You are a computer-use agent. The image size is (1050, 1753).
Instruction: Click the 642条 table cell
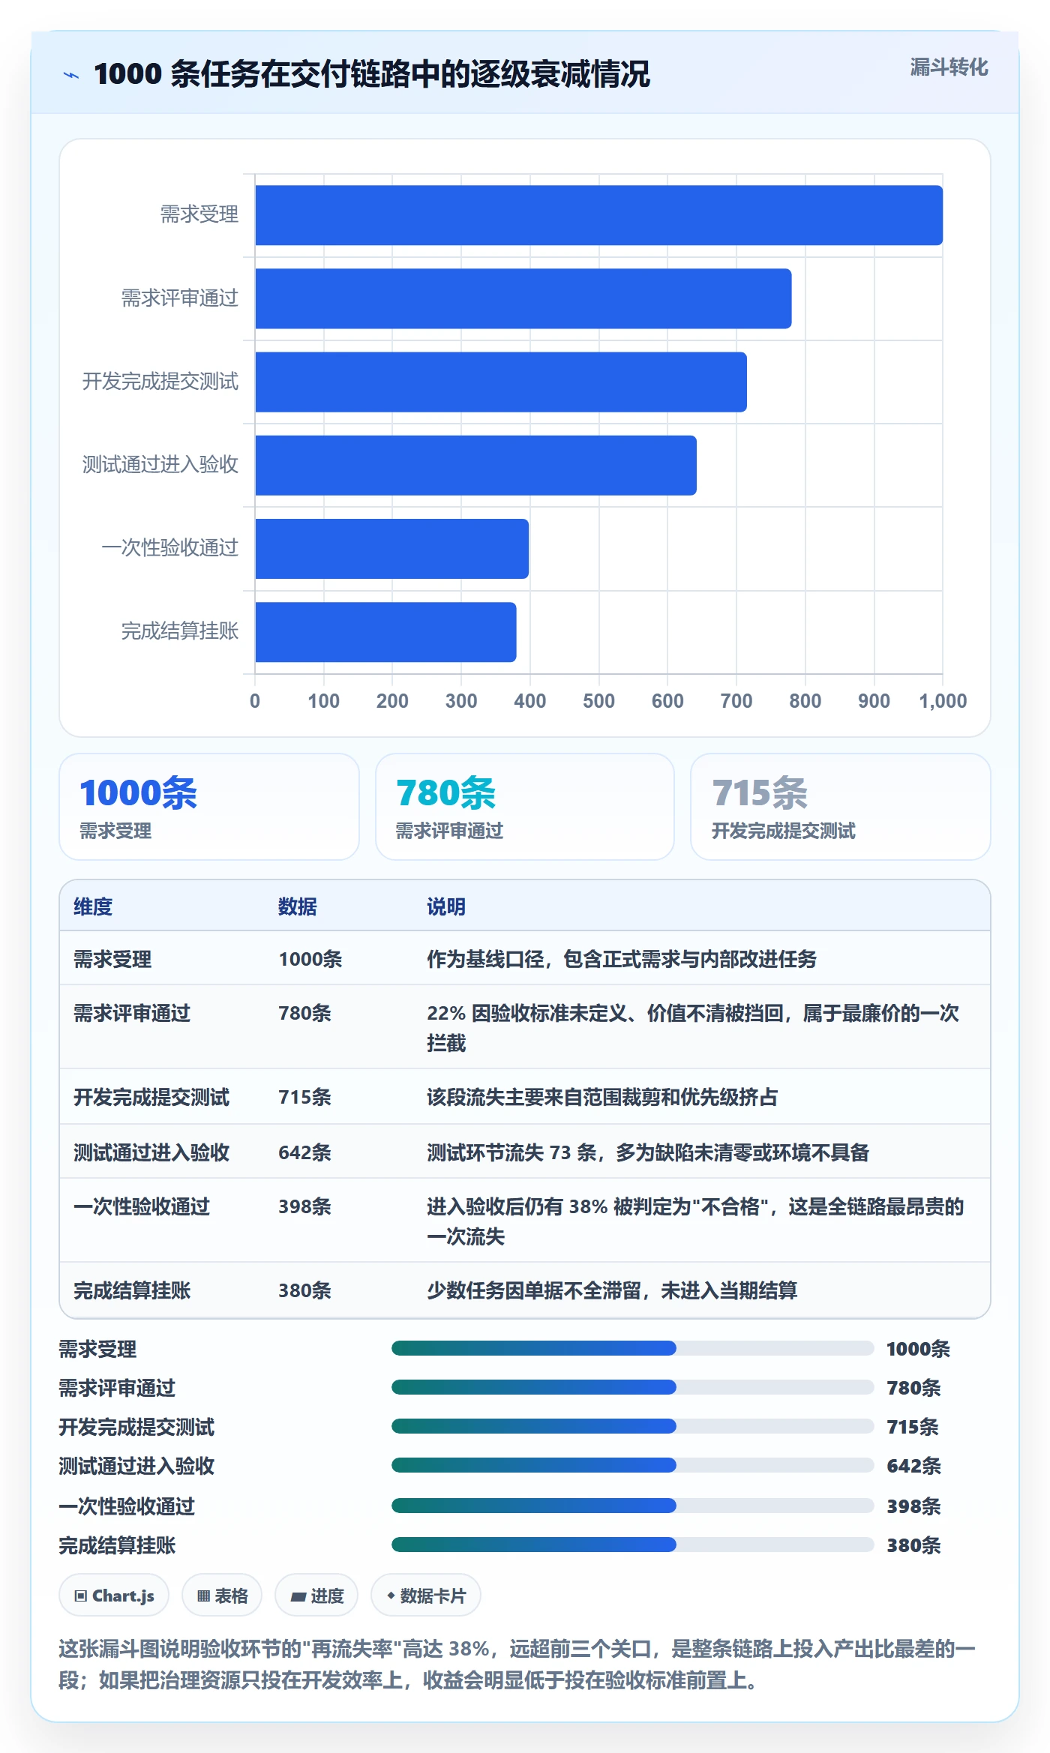(304, 1152)
